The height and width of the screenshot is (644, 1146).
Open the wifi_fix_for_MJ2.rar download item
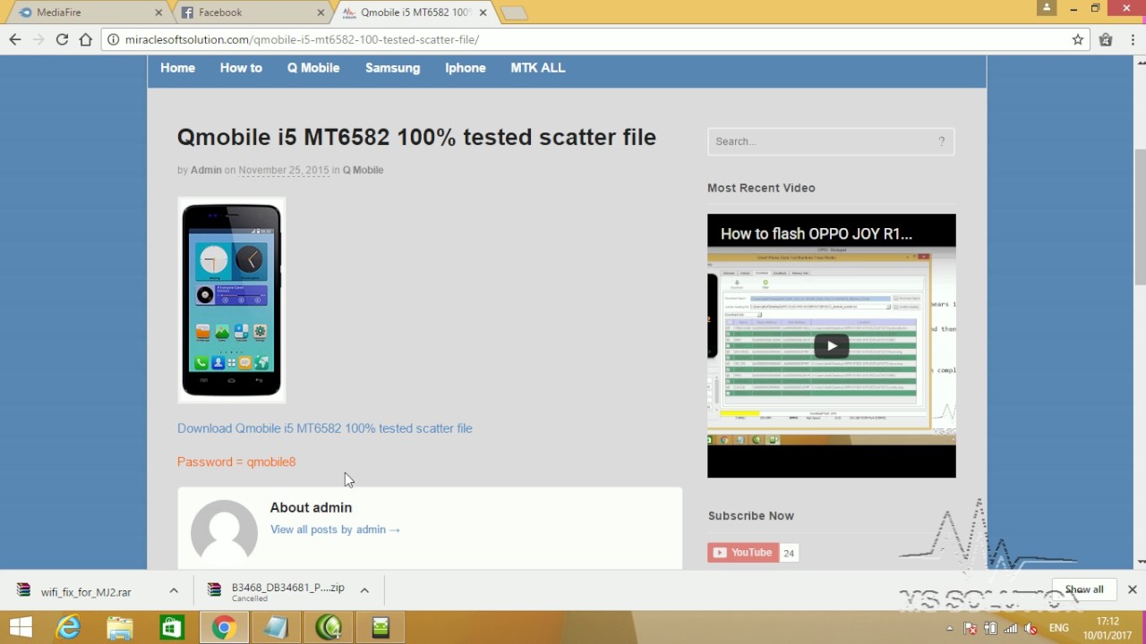86,592
